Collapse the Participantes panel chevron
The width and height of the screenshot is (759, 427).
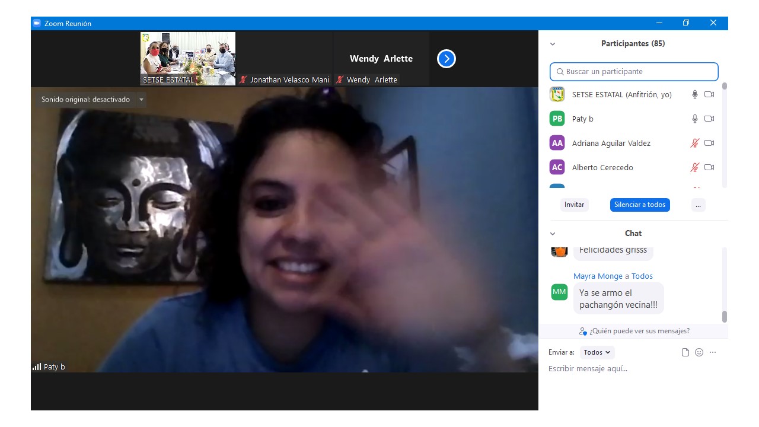pos(553,44)
